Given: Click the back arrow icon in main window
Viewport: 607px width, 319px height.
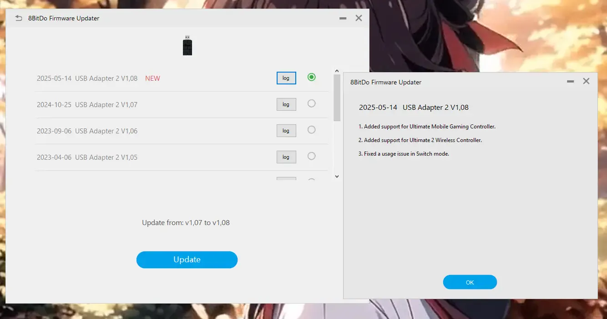Looking at the screenshot, I should click(x=19, y=18).
